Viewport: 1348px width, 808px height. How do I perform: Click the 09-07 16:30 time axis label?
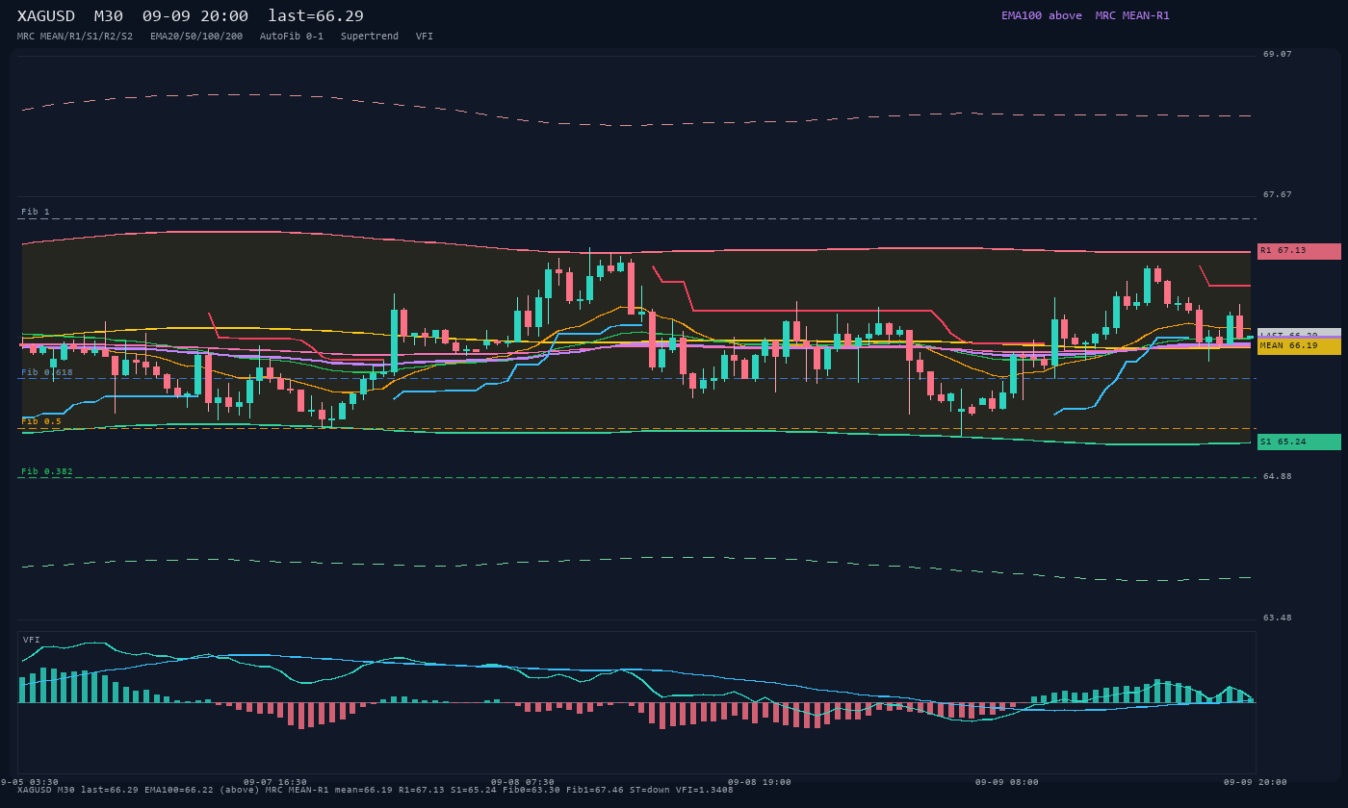click(275, 782)
